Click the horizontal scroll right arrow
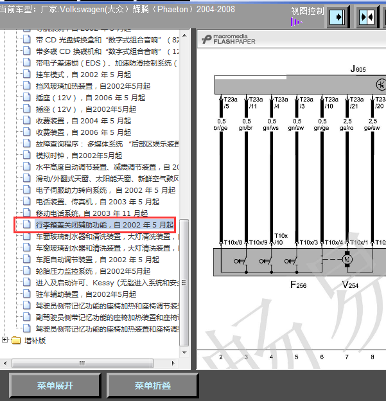This screenshot has height=401, width=386. click(173, 363)
